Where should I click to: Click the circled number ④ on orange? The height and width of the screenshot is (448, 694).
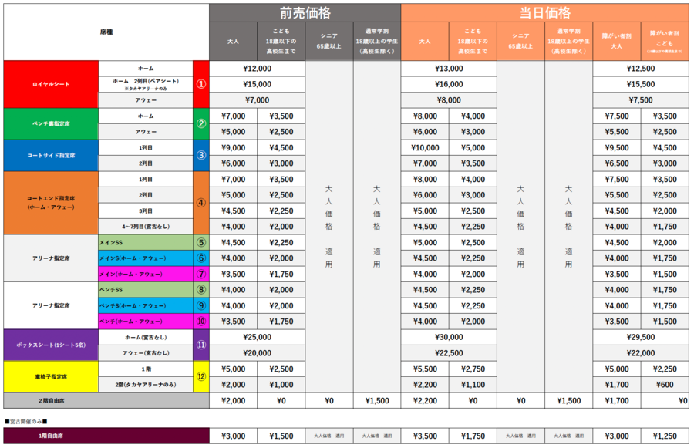[x=200, y=203]
